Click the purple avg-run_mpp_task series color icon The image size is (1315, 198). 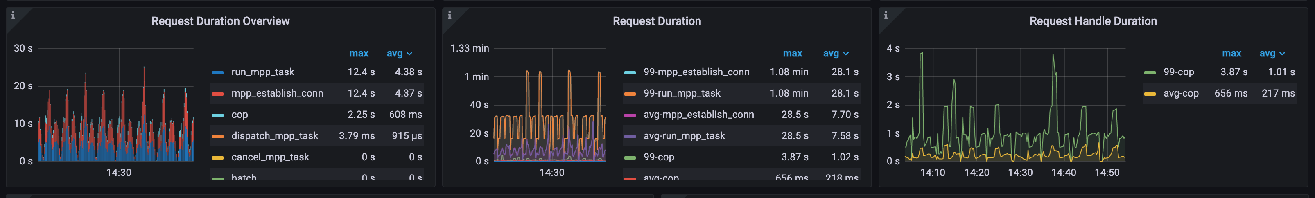click(630, 136)
